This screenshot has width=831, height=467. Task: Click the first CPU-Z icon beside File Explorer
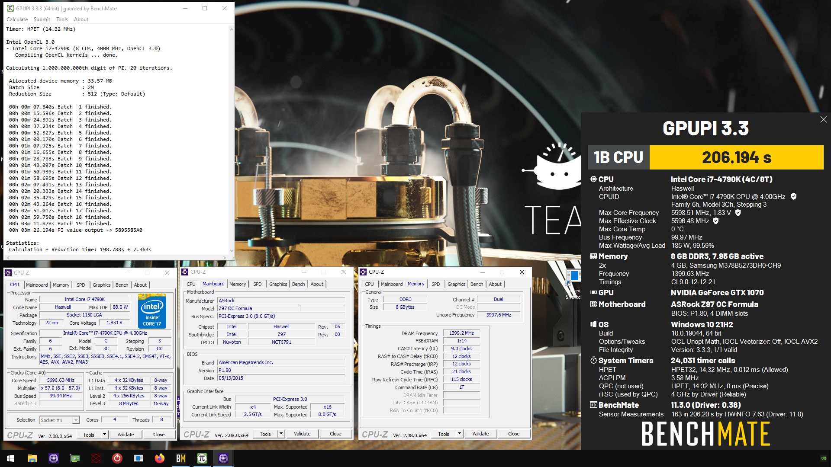(x=54, y=458)
